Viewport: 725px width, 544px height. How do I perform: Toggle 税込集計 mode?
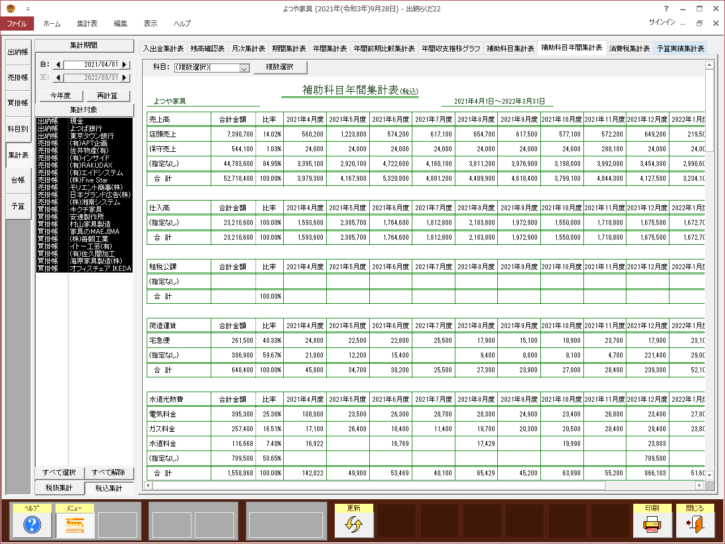(109, 488)
